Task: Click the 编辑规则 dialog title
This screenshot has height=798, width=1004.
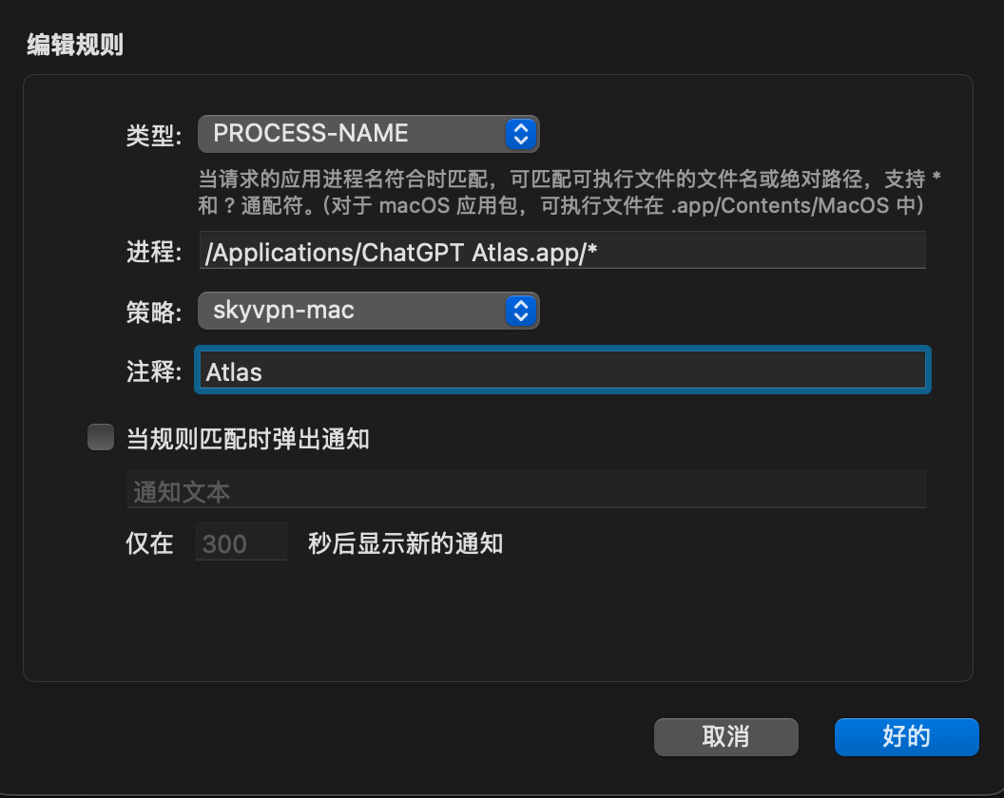Action: (75, 45)
